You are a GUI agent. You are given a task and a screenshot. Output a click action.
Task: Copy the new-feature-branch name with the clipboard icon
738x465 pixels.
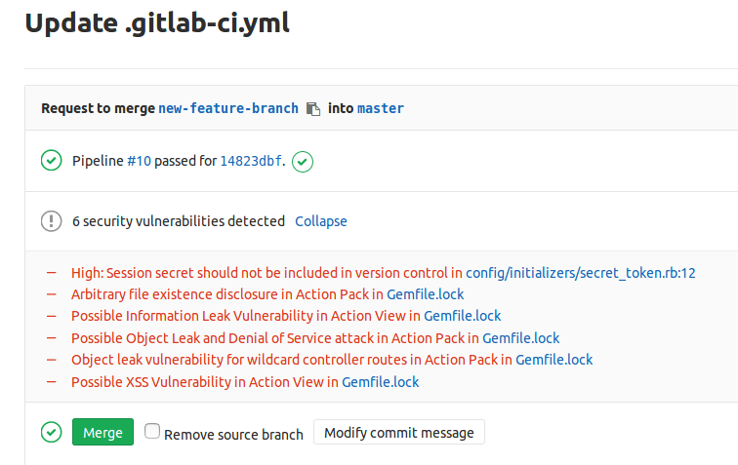313,108
